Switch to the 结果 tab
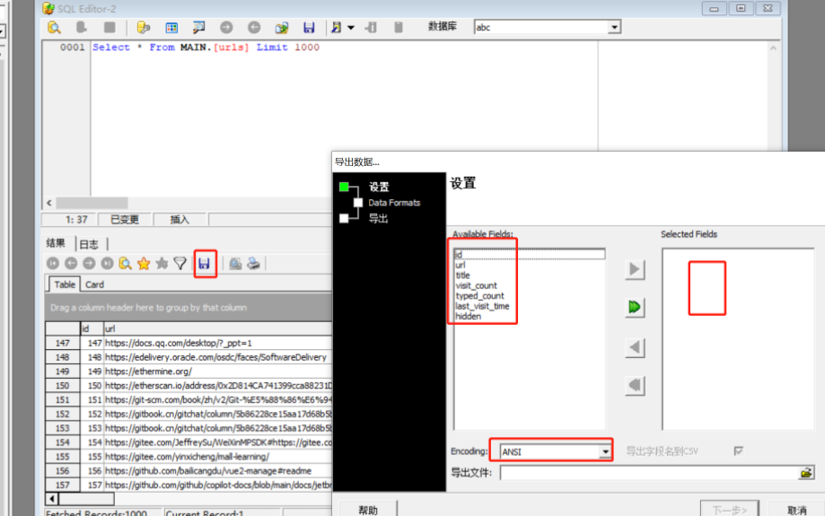Image resolution: width=825 pixels, height=516 pixels. (56, 243)
